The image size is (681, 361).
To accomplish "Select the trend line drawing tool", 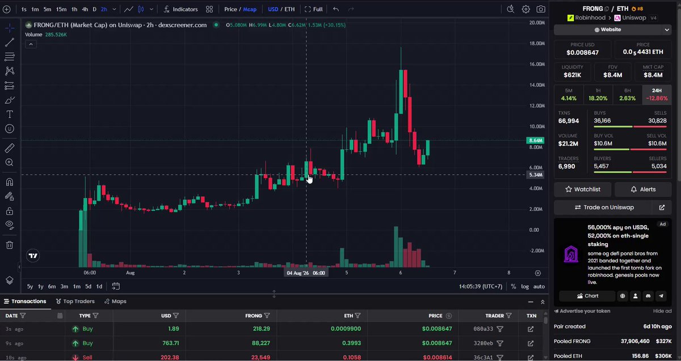I will [10, 43].
